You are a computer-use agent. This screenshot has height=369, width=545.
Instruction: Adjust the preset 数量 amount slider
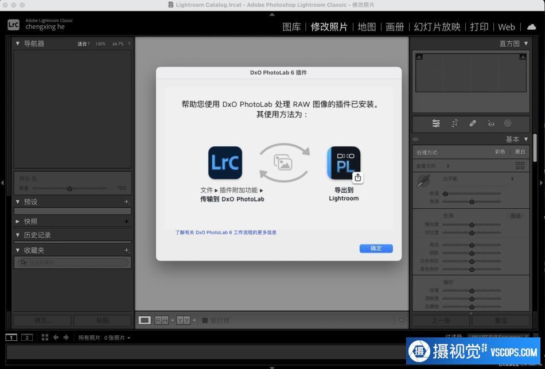[69, 188]
